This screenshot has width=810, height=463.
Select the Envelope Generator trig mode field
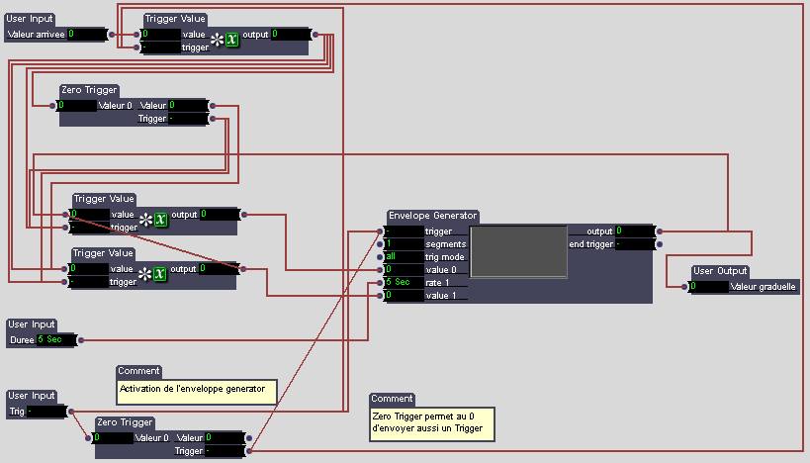pos(403,256)
